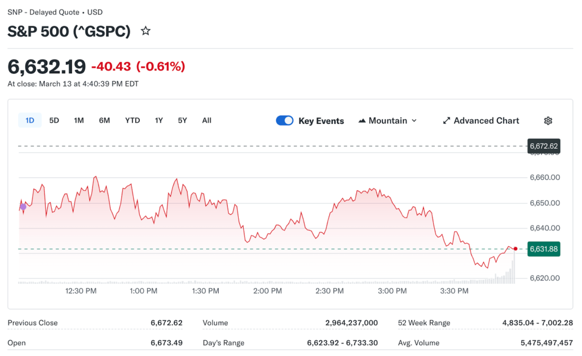Select the 5Y chart range
582x356 pixels.
182,120
